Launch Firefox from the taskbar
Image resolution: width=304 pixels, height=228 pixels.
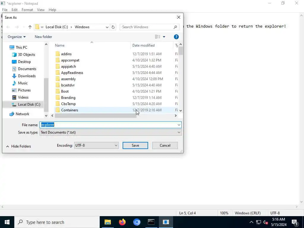(x=122, y=222)
